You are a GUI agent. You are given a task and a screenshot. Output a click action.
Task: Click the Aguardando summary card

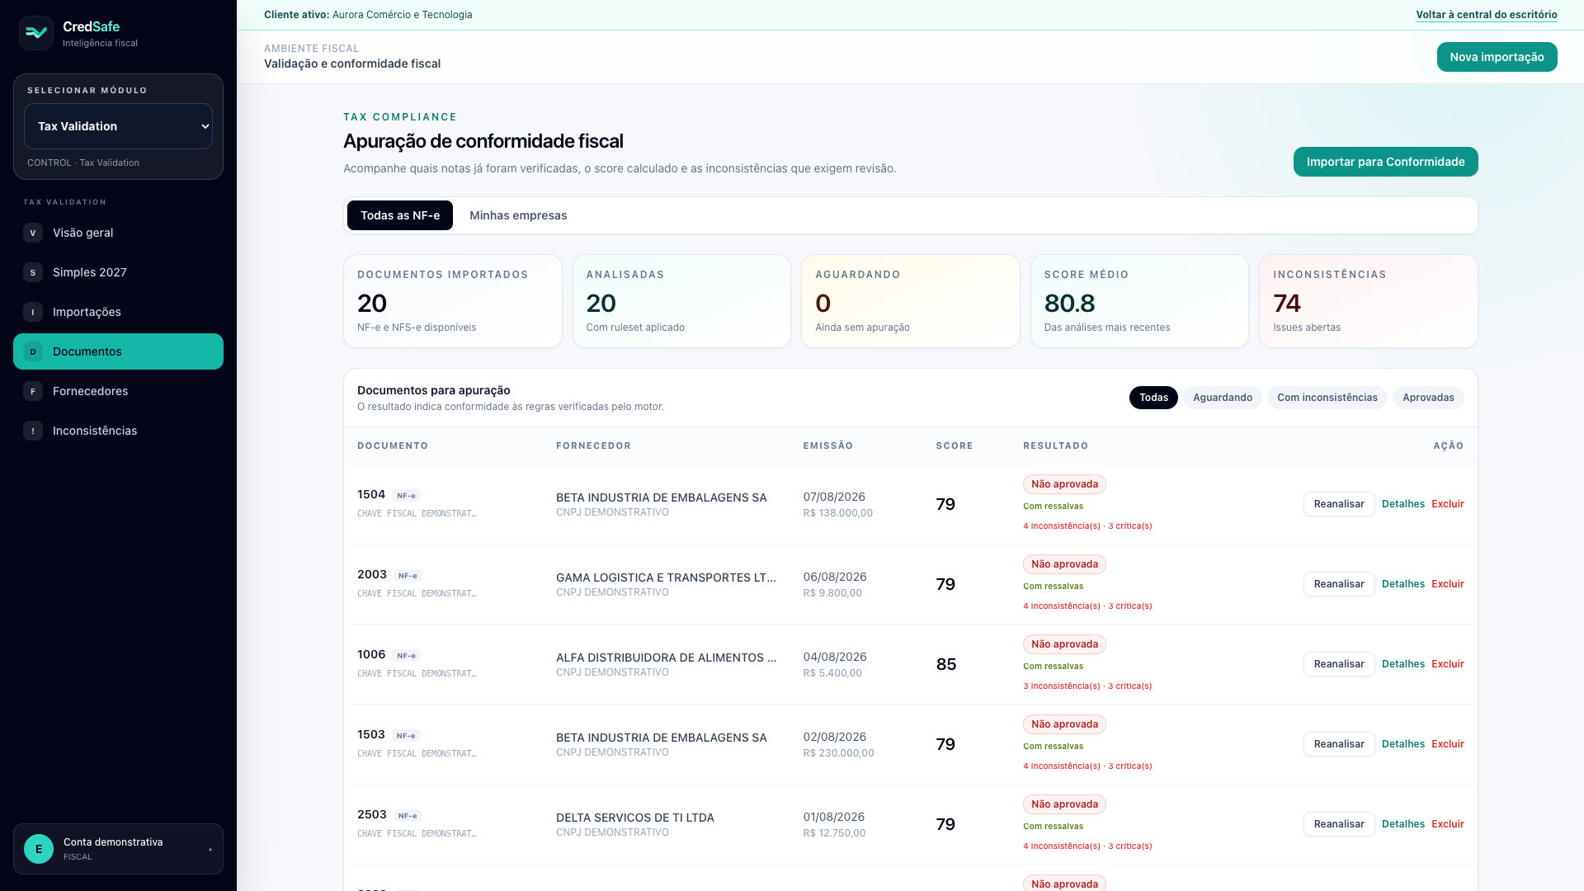click(x=911, y=301)
